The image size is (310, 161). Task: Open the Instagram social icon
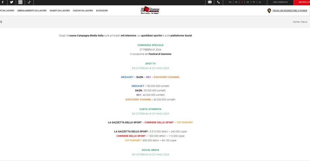[x=21, y=2]
